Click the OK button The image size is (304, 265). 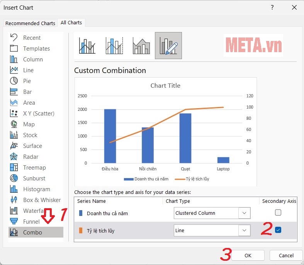coord(248,255)
